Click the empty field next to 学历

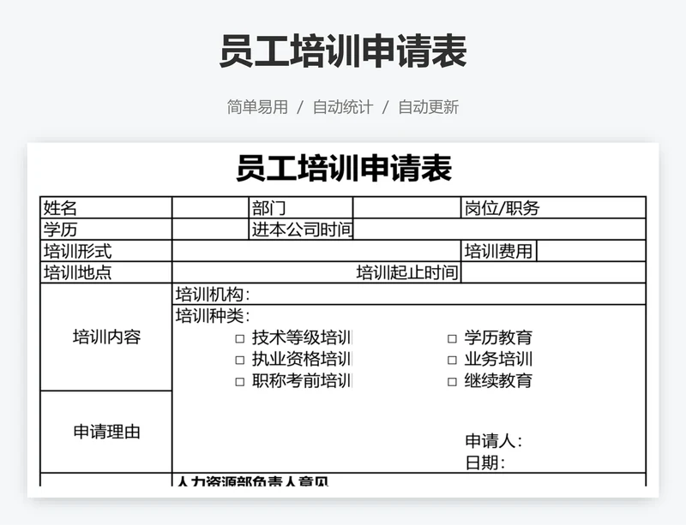point(210,229)
